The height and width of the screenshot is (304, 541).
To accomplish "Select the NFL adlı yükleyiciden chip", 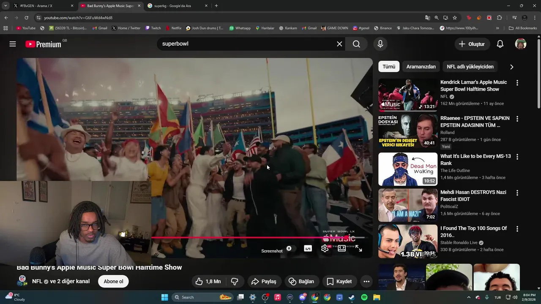I will (x=470, y=67).
